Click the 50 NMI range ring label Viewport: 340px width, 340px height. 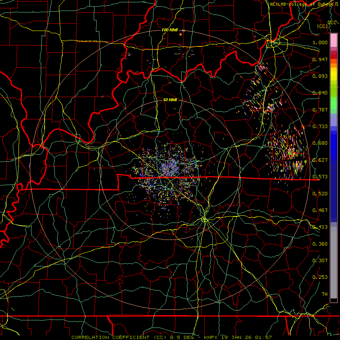pos(170,100)
